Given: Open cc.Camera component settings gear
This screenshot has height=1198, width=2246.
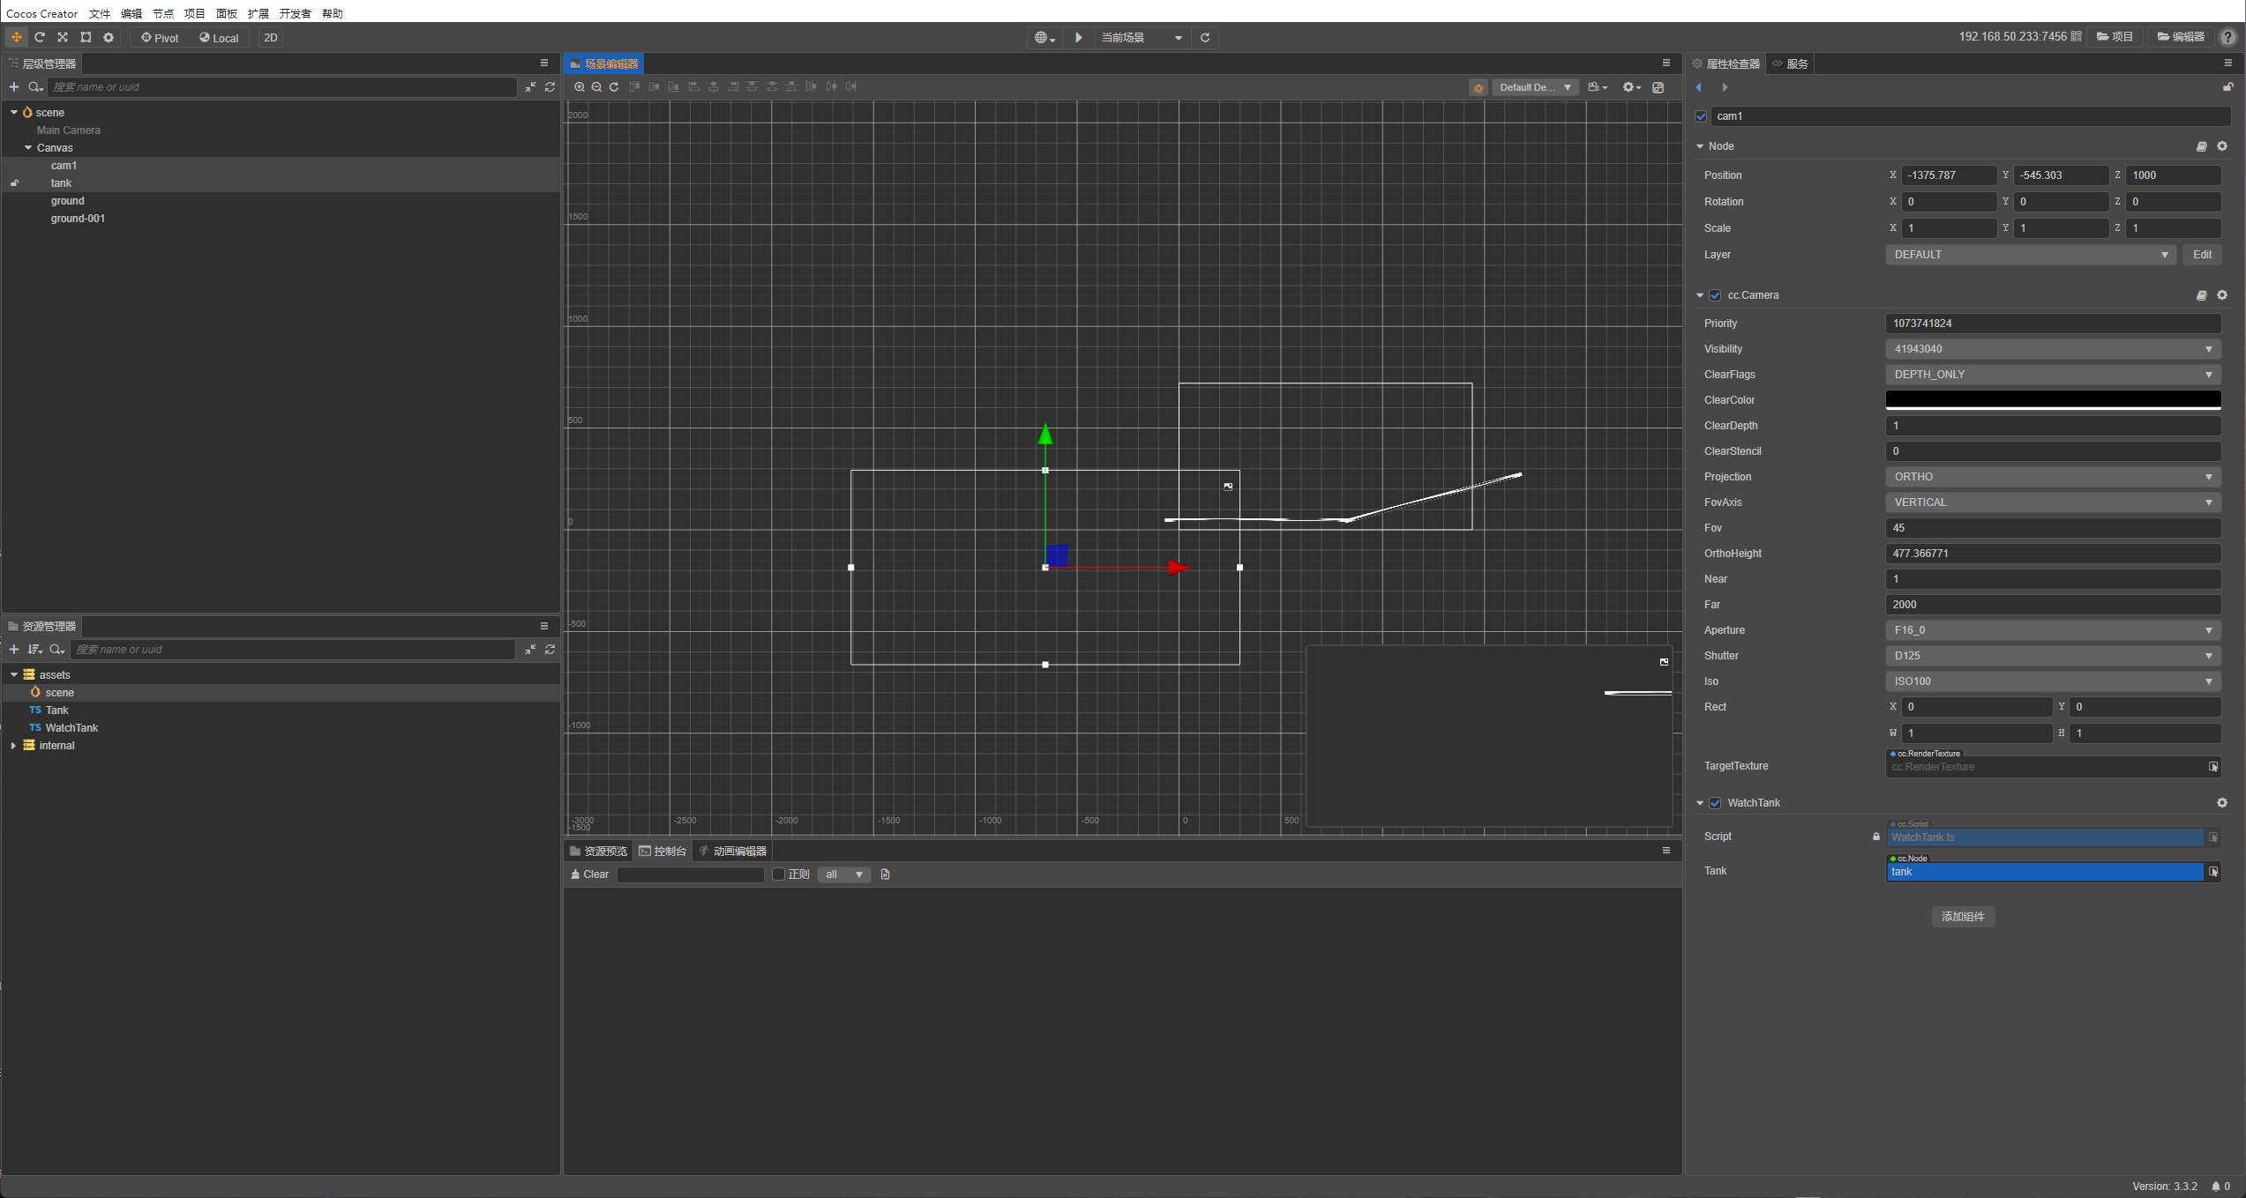Looking at the screenshot, I should tap(2222, 295).
